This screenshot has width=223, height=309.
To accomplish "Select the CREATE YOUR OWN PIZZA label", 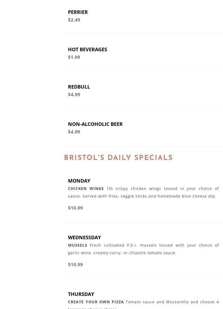I will [96, 302].
